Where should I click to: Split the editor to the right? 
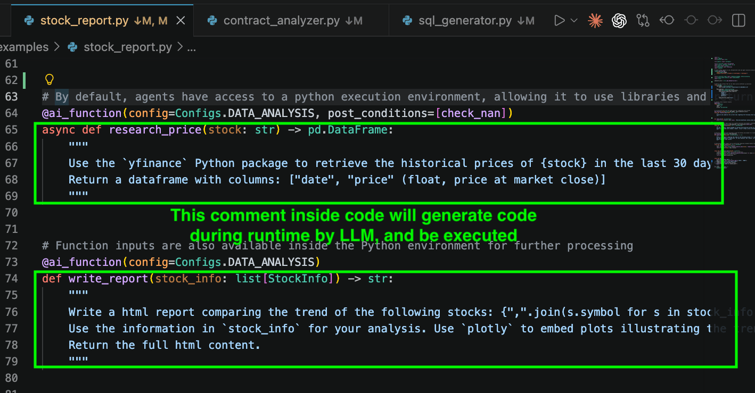pyautogui.click(x=738, y=21)
